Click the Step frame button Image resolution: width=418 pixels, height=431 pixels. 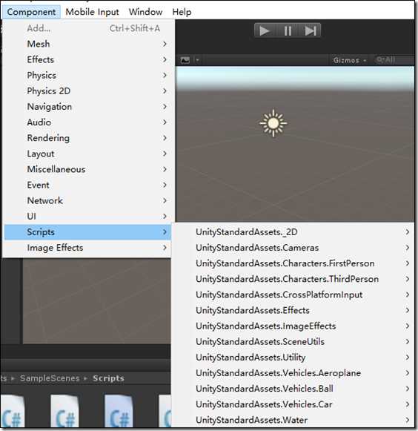(311, 30)
